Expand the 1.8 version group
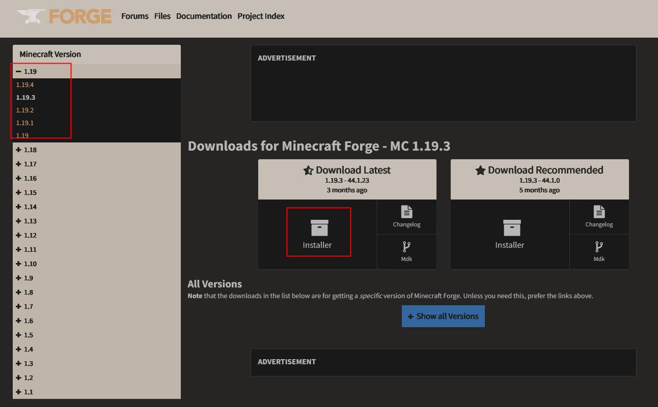658x407 pixels. pyautogui.click(x=97, y=292)
